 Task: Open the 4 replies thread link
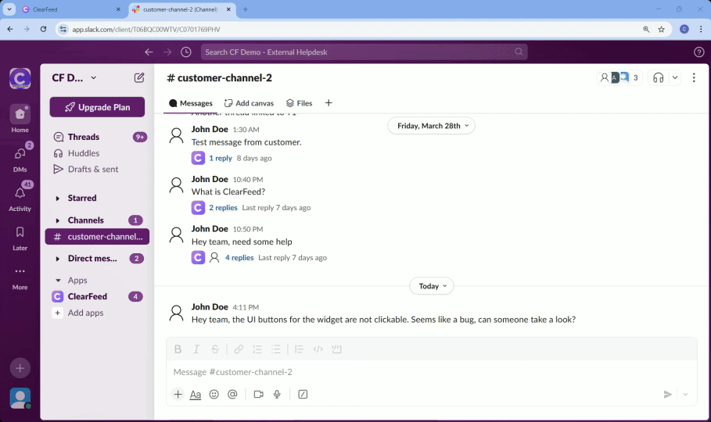pyautogui.click(x=239, y=258)
